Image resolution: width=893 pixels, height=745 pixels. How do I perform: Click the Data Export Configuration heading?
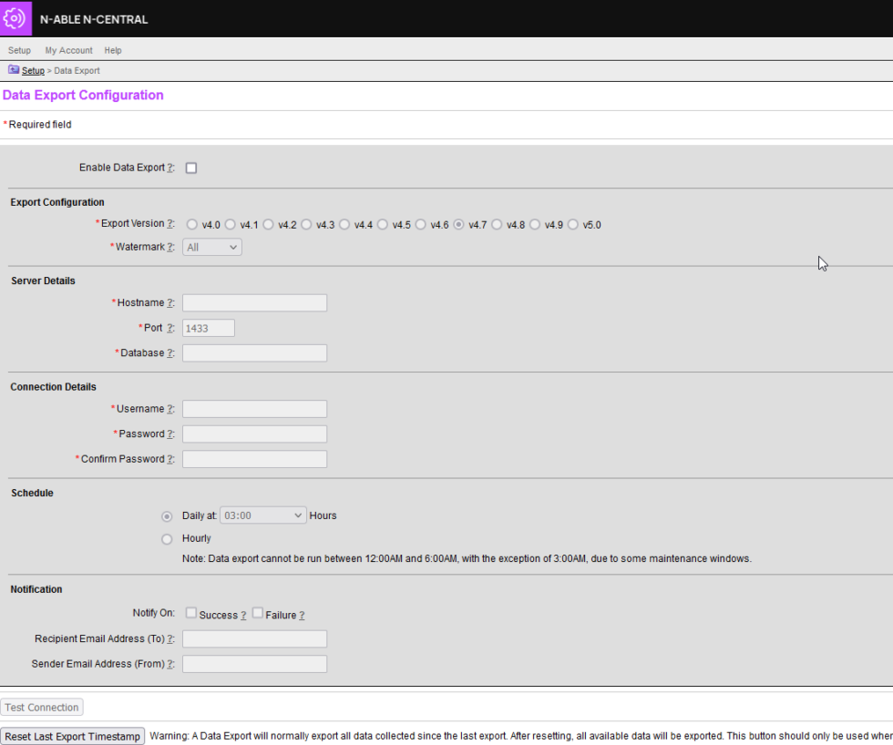pyautogui.click(x=83, y=95)
